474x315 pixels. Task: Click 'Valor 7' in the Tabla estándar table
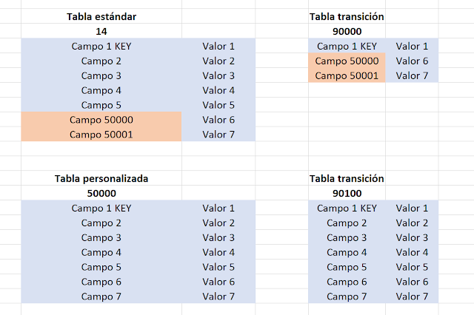click(x=218, y=135)
